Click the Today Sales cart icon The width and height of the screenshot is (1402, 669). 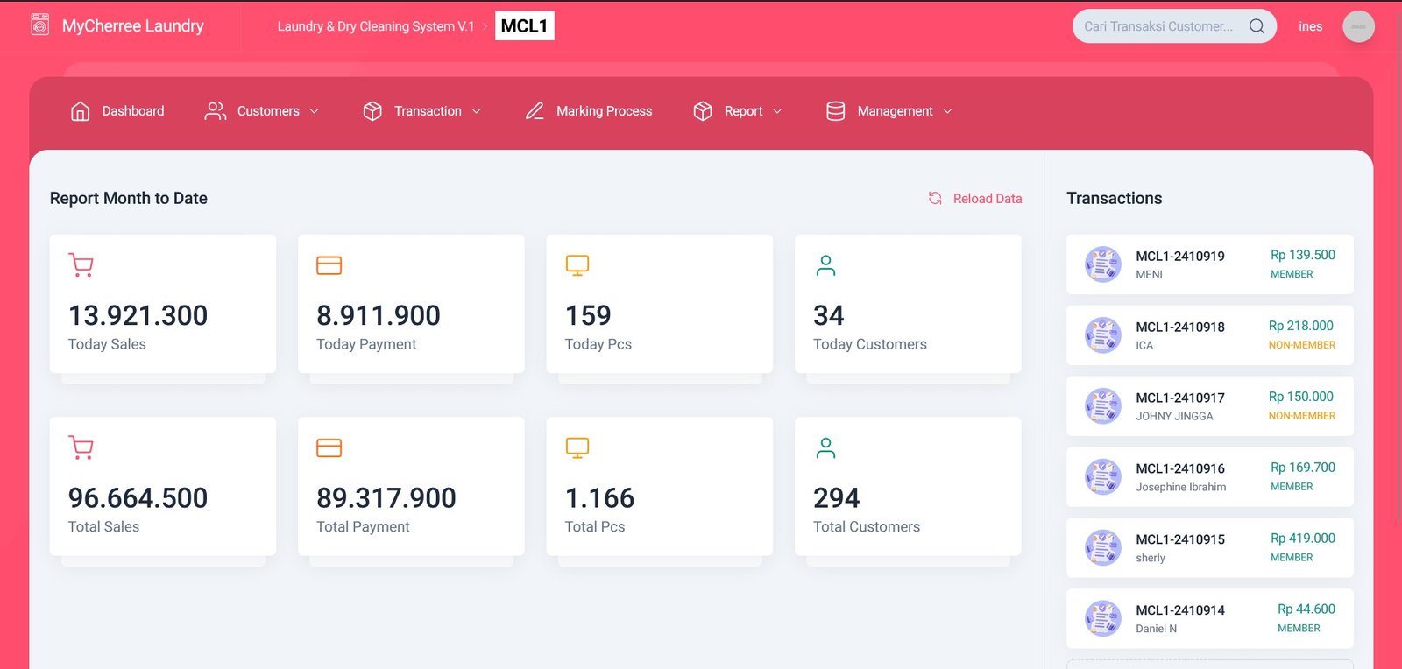pos(81,264)
